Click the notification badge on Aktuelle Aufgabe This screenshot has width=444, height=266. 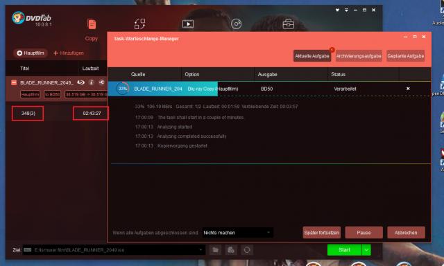(x=332, y=50)
